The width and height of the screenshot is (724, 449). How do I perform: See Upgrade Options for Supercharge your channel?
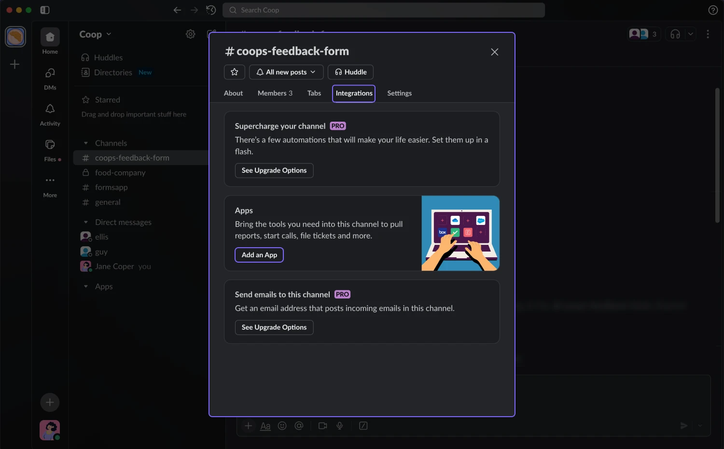[274, 170]
